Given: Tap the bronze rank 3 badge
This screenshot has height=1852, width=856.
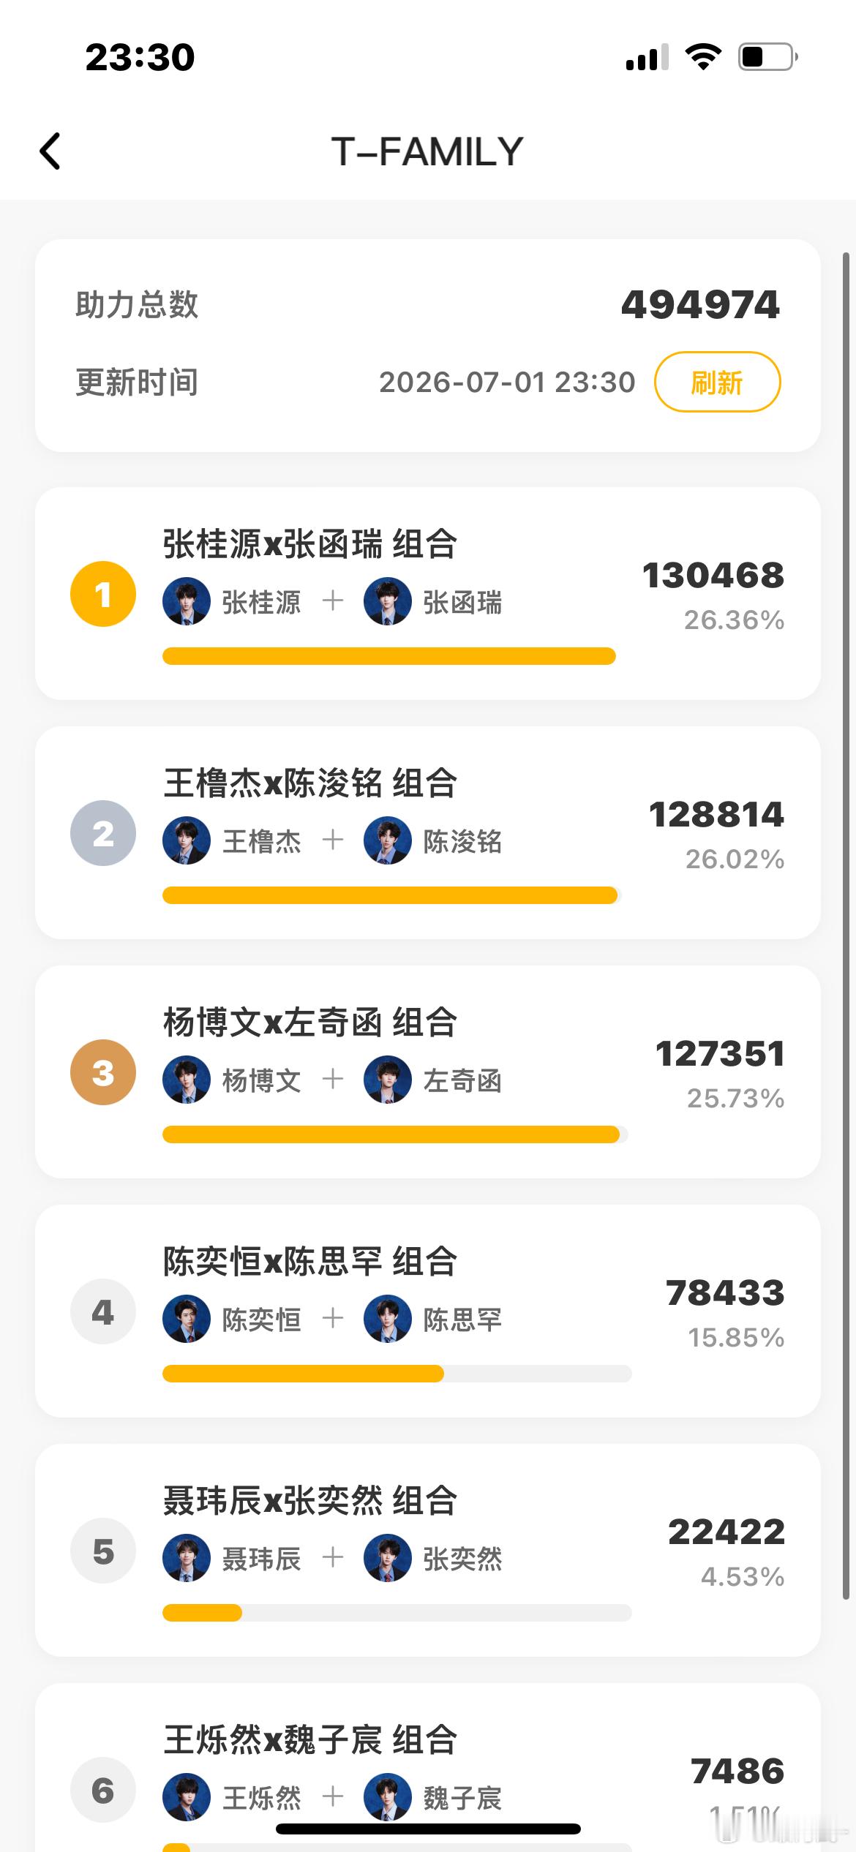Looking at the screenshot, I should coord(103,1072).
